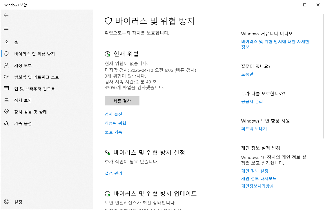Screen dimensions: 325x210
Task: Open 허용된 위협 link
Action: (115, 123)
